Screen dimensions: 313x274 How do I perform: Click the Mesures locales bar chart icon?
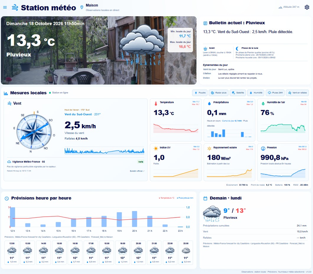[6, 93]
